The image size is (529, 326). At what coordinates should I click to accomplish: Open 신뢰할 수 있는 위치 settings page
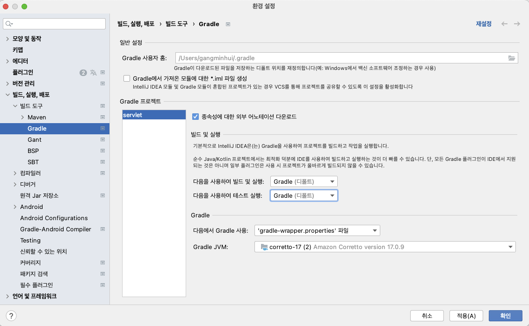(x=43, y=251)
